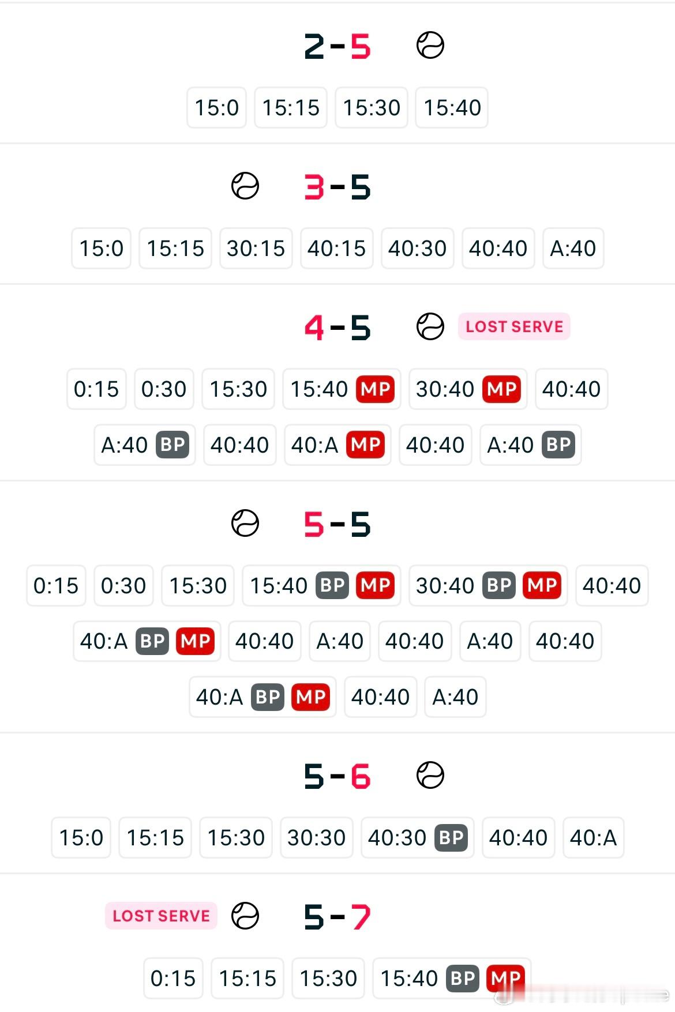This screenshot has height=1012, width=675.
Task: Tap the 30:40 MP chip under 4-5
Action: (x=468, y=389)
